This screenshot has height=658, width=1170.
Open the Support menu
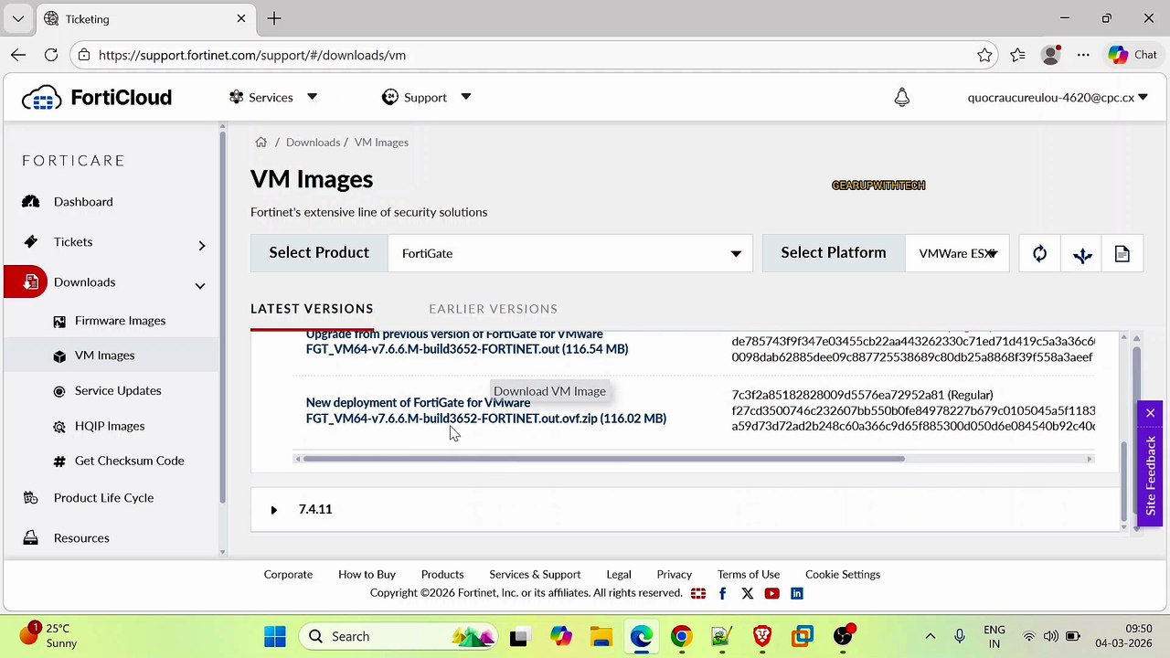(426, 97)
